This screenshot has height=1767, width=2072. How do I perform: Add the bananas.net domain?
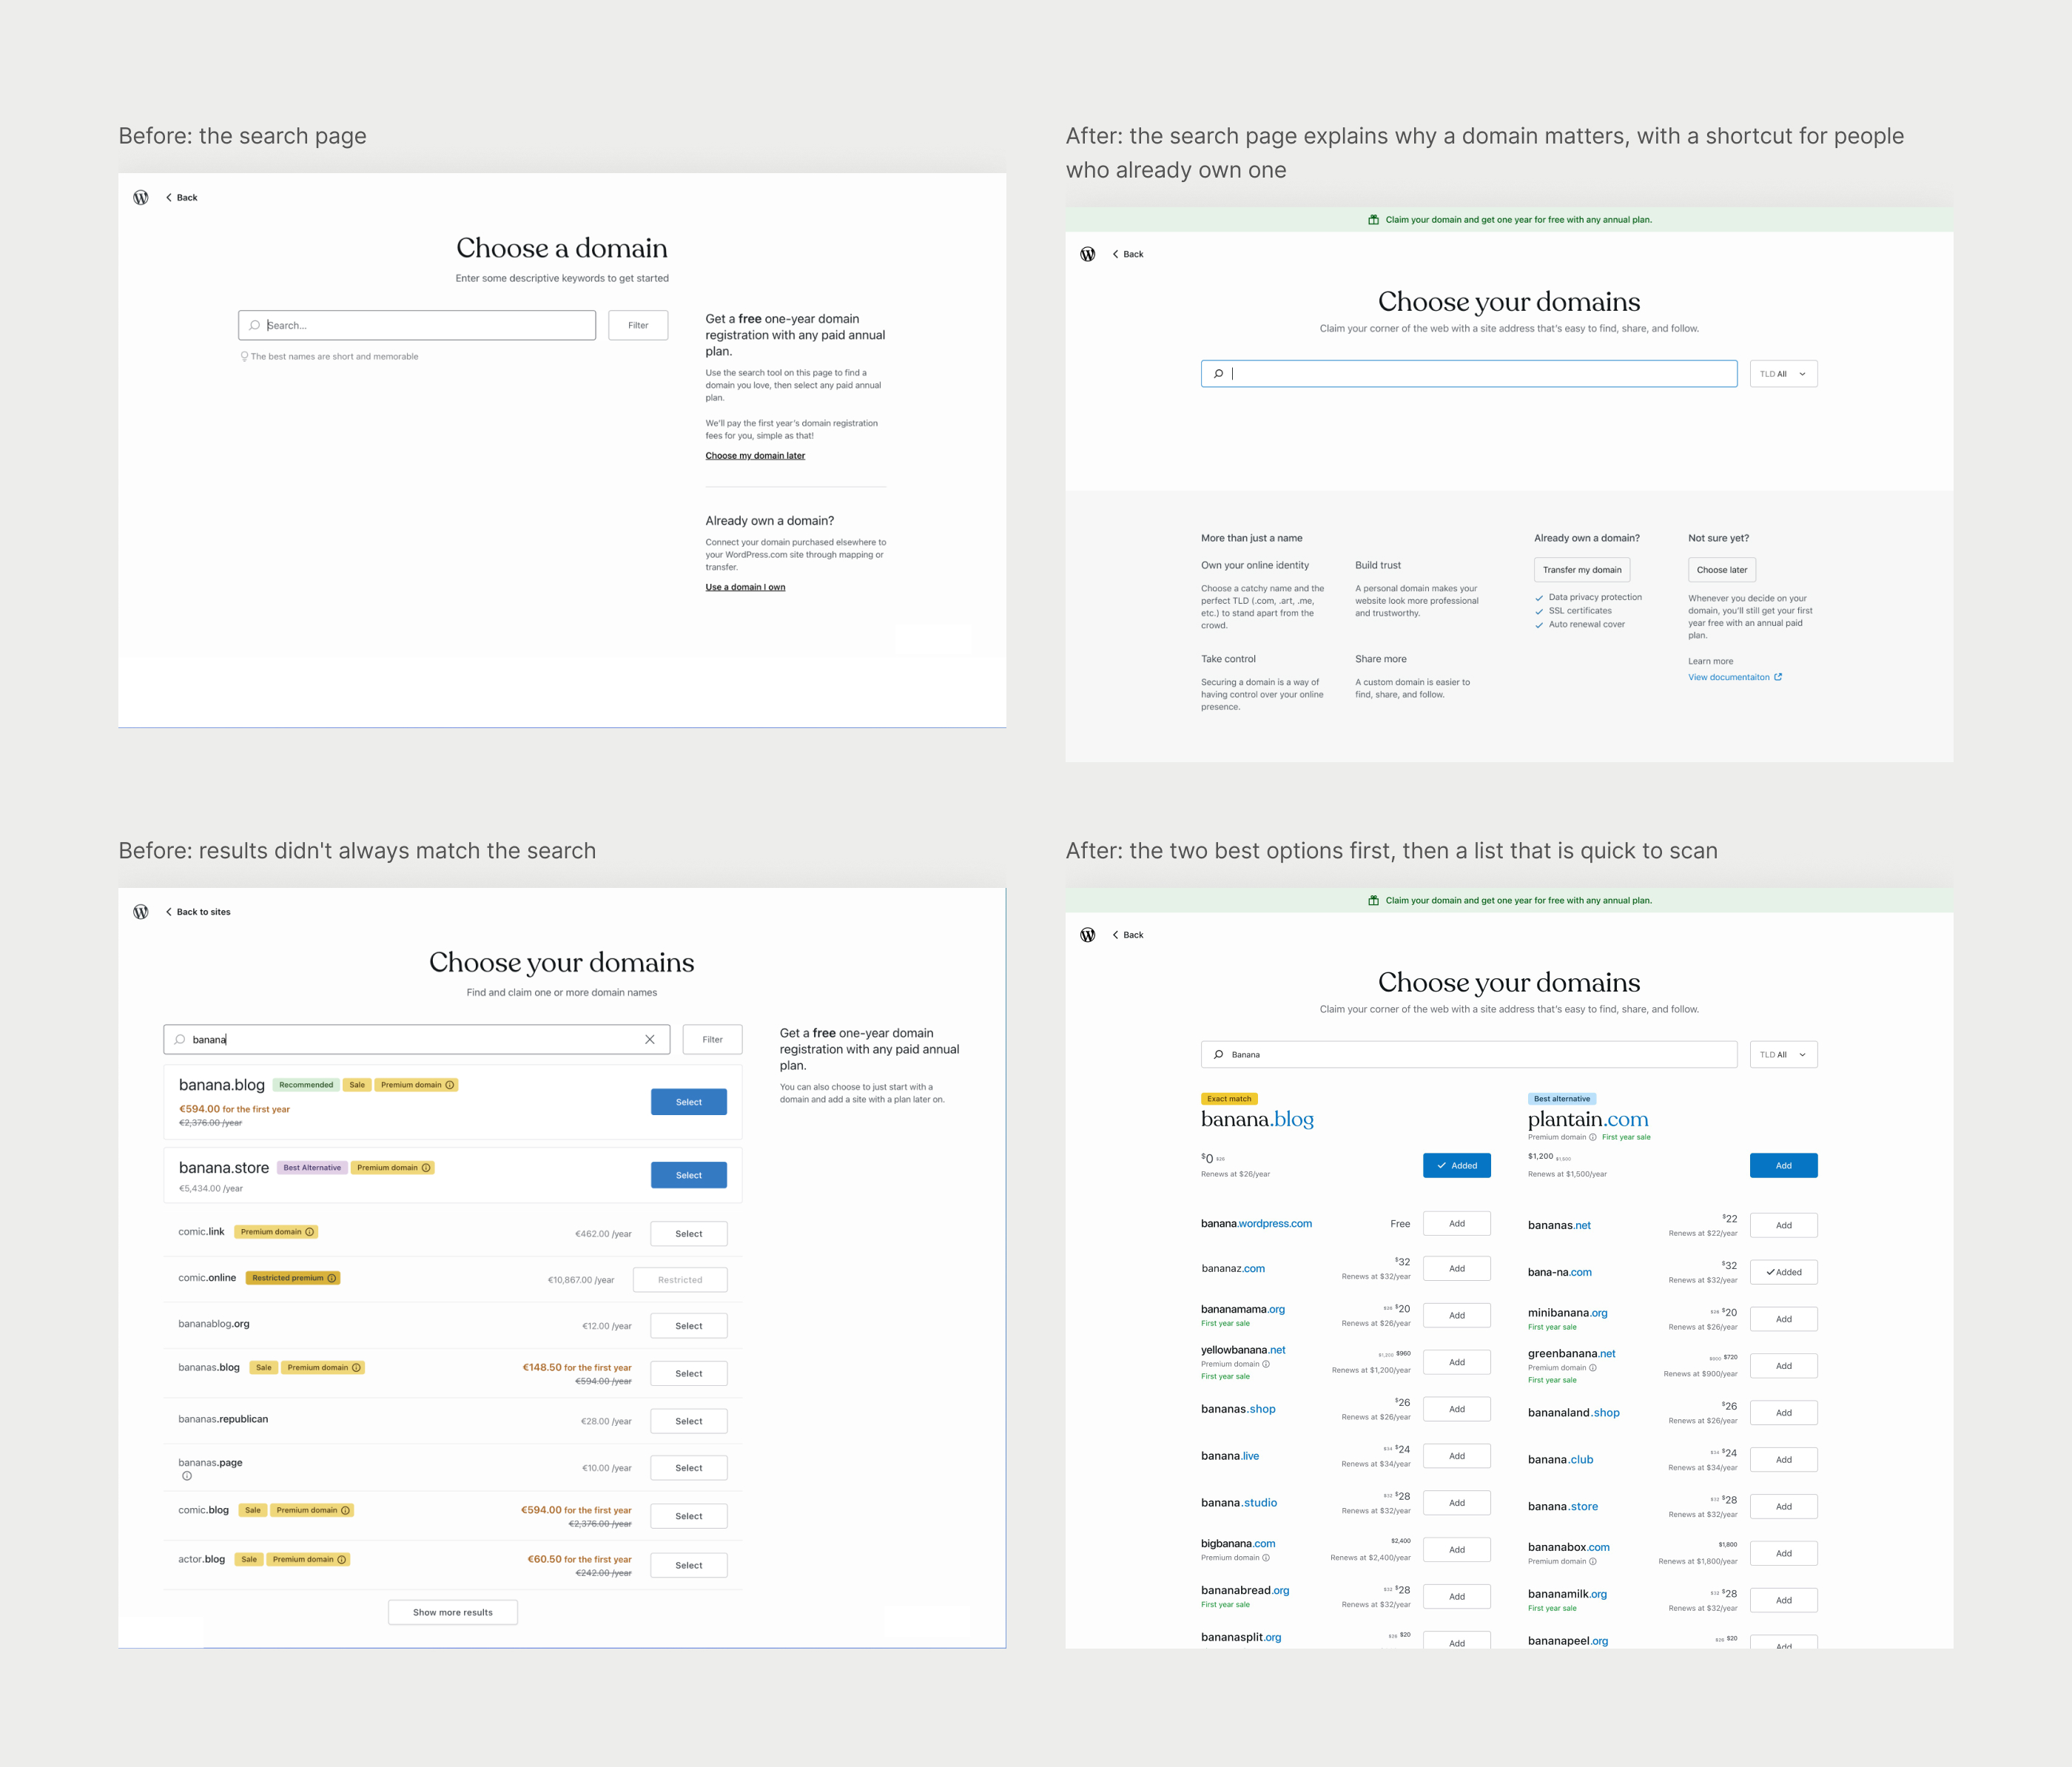1784,1226
